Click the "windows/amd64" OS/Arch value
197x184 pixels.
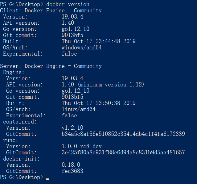(82, 48)
